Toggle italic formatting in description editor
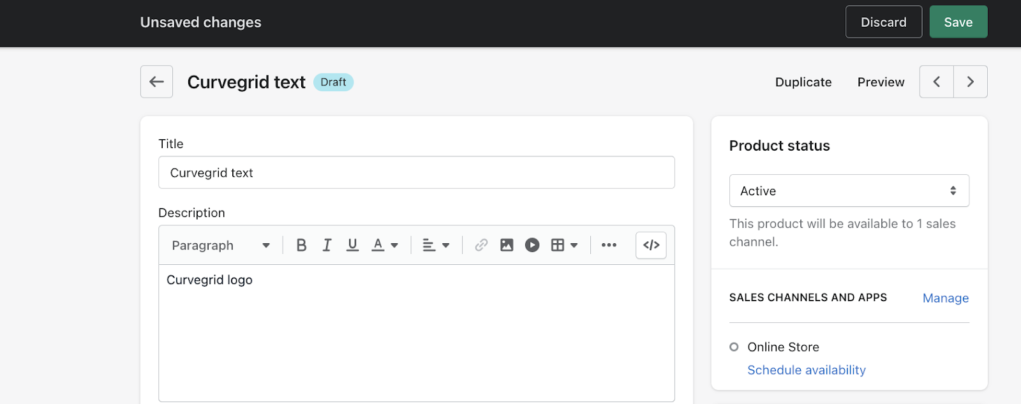 pyautogui.click(x=327, y=245)
